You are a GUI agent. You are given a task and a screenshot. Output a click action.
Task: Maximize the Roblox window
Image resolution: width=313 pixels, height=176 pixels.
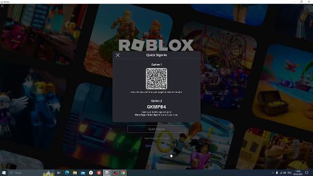click(301, 1)
